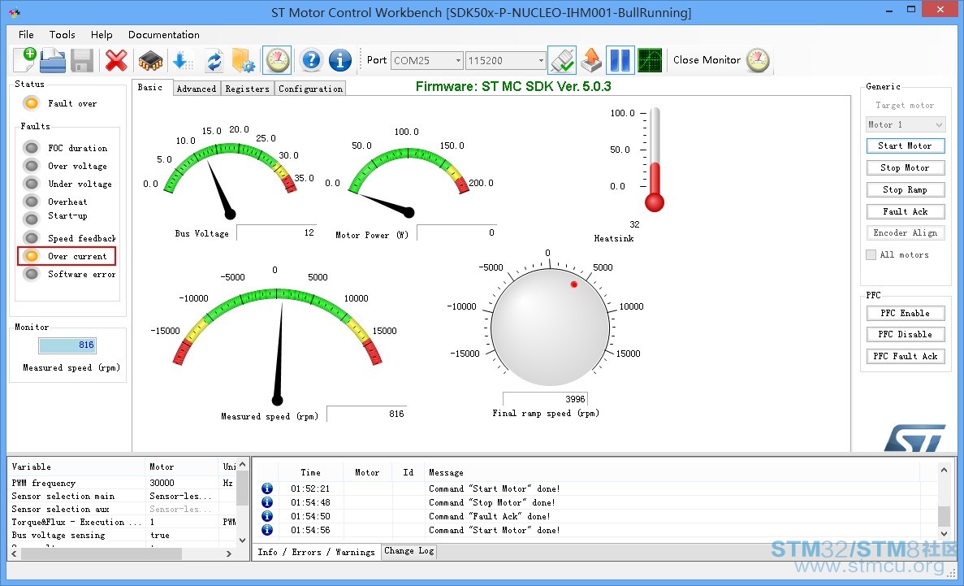Click the orange upload arrow icon

(x=590, y=60)
